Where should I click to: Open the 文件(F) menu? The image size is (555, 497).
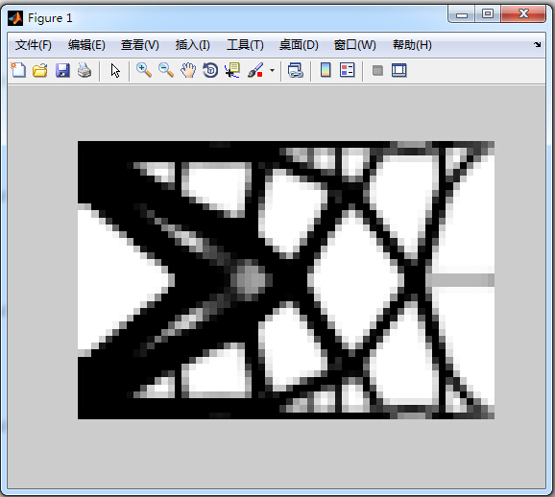coord(34,45)
